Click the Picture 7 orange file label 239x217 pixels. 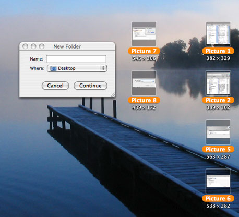[144, 51]
